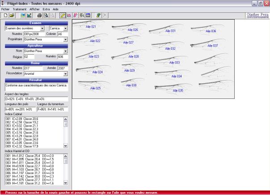Open a file with the folder icon
Image resolution: width=270 pixels, height=196 pixels.
click(x=11, y=15)
